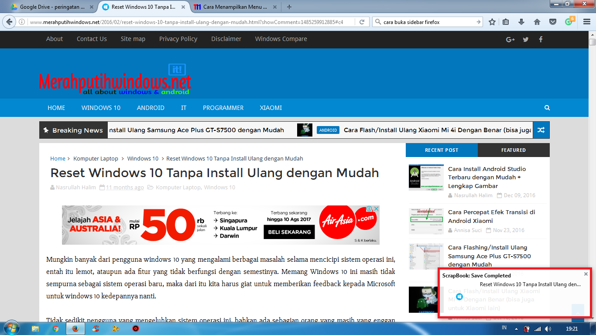The image size is (596, 335).
Task: Click BELI SEKARANG button in AirAsia ad
Action: pos(290,232)
